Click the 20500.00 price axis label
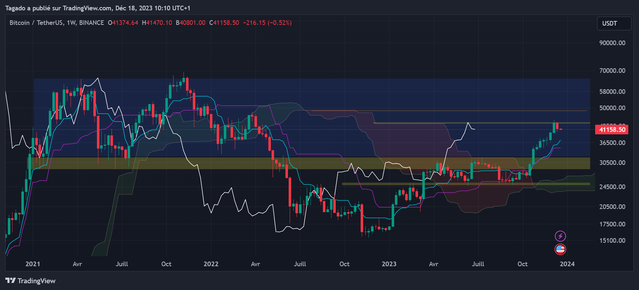This screenshot has width=639, height=290. pos(612,207)
